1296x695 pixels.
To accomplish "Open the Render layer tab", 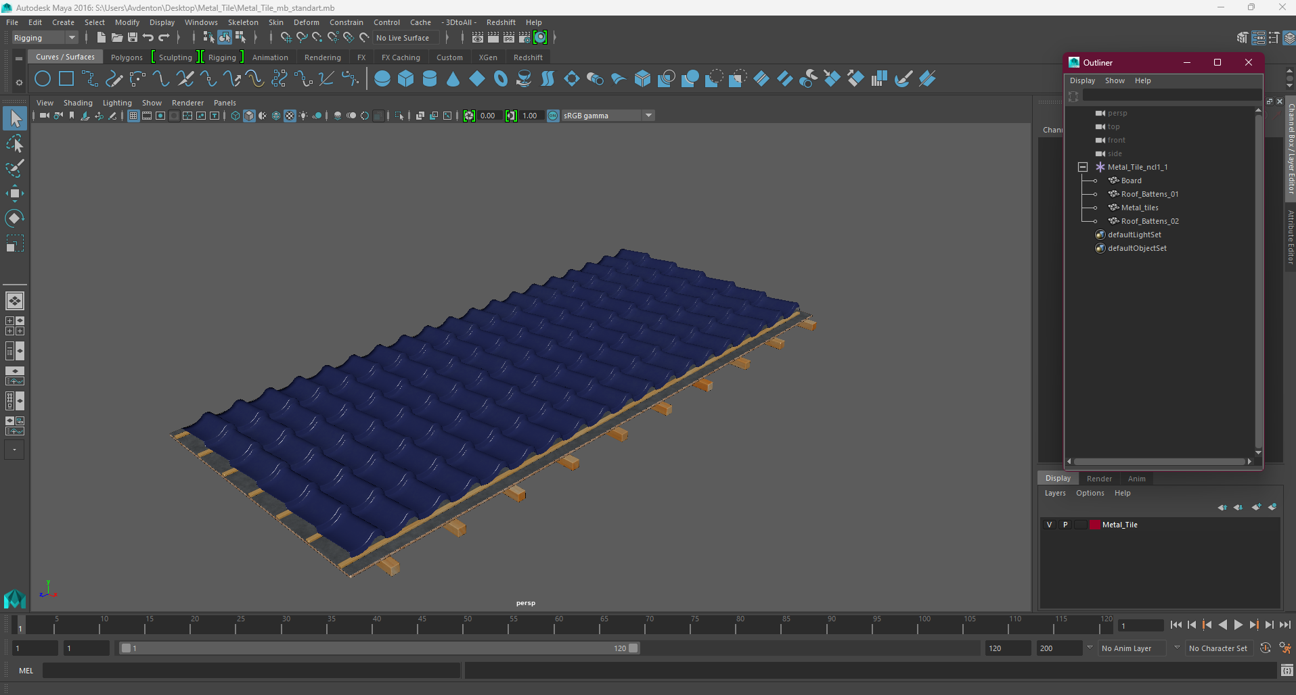I will click(x=1099, y=479).
